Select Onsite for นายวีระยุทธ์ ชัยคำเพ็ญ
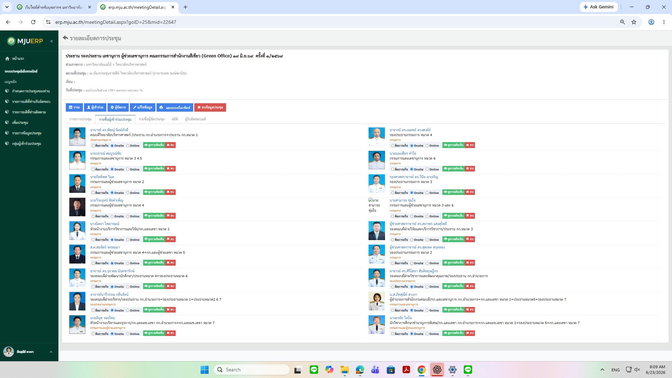Image resolution: width=672 pixels, height=378 pixels. point(112,216)
